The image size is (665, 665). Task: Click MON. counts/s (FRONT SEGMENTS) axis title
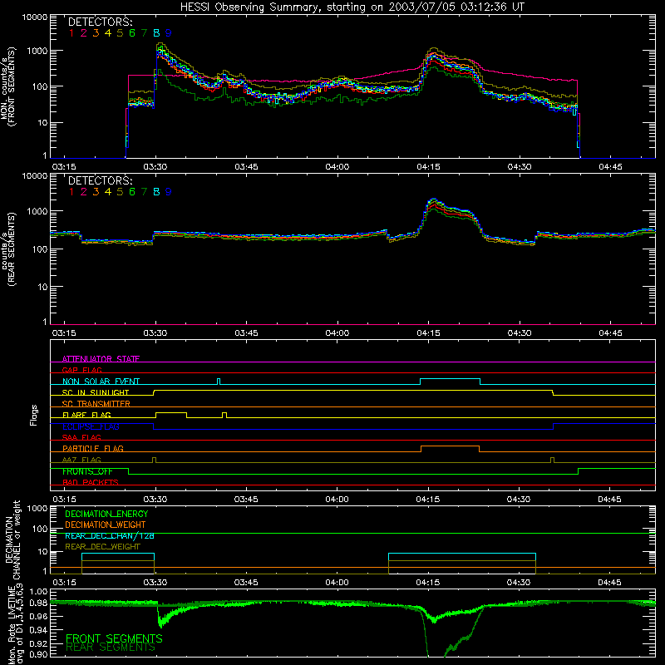click(x=7, y=86)
